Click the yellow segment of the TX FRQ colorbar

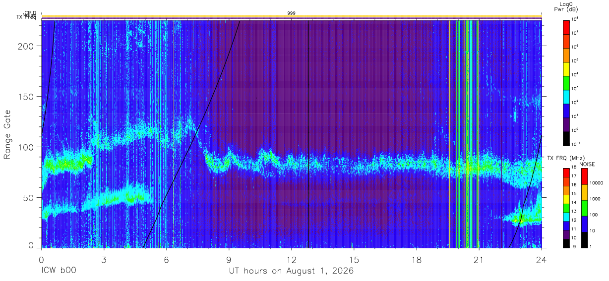[566, 198]
